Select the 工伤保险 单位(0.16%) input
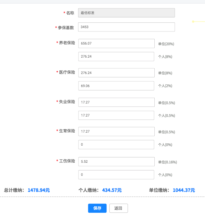The height and width of the screenshot is (220, 205). click(x=116, y=162)
